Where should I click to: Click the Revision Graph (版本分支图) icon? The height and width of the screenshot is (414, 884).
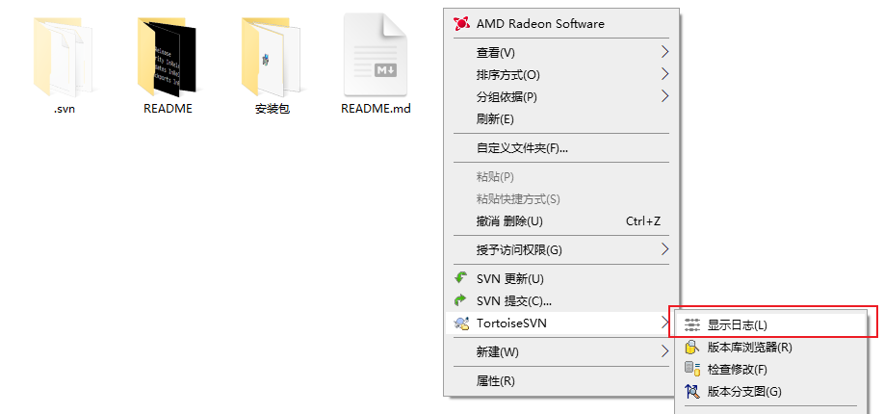pyautogui.click(x=691, y=391)
